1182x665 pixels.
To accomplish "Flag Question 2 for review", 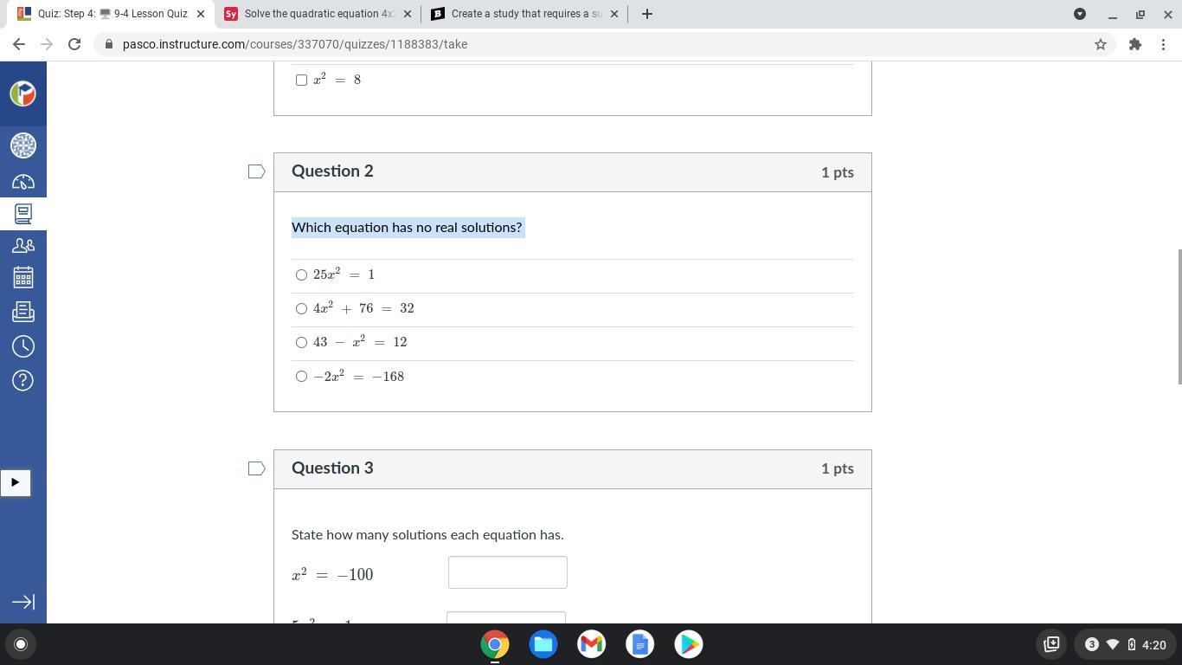I will (257, 171).
